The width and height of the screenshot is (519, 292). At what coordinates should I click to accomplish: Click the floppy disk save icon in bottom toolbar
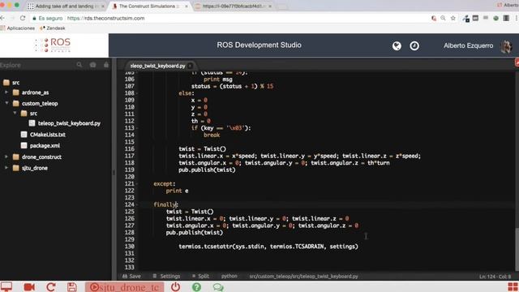tap(72, 287)
